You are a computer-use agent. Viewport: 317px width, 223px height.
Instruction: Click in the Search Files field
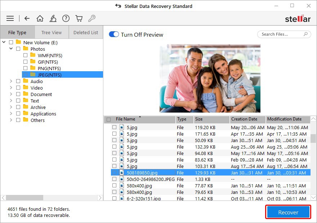click(279, 34)
